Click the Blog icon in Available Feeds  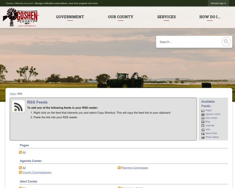tap(202, 122)
